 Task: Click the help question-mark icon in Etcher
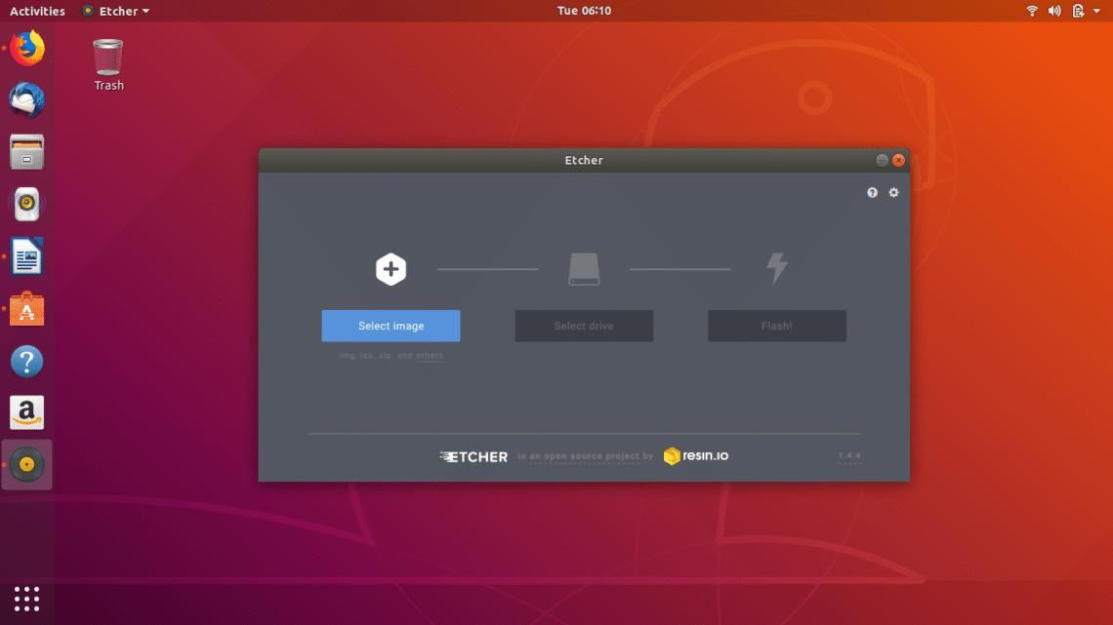pos(872,192)
